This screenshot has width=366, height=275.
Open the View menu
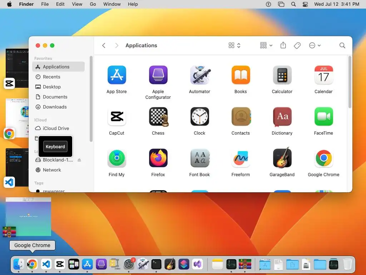[77, 4]
